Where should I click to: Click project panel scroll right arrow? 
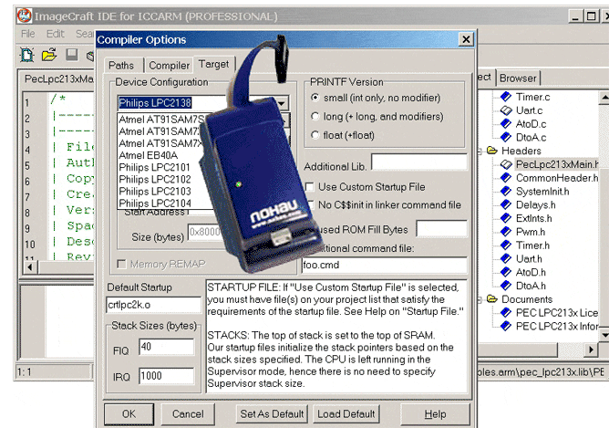click(591, 350)
